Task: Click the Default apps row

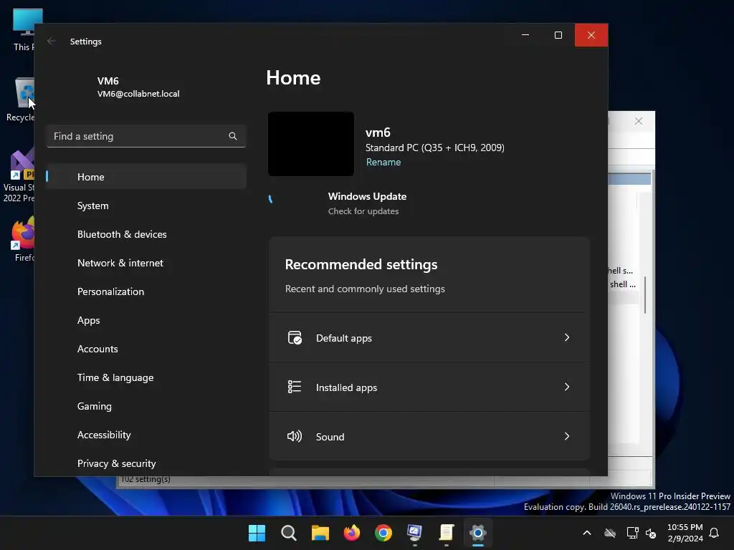Action: pos(429,338)
